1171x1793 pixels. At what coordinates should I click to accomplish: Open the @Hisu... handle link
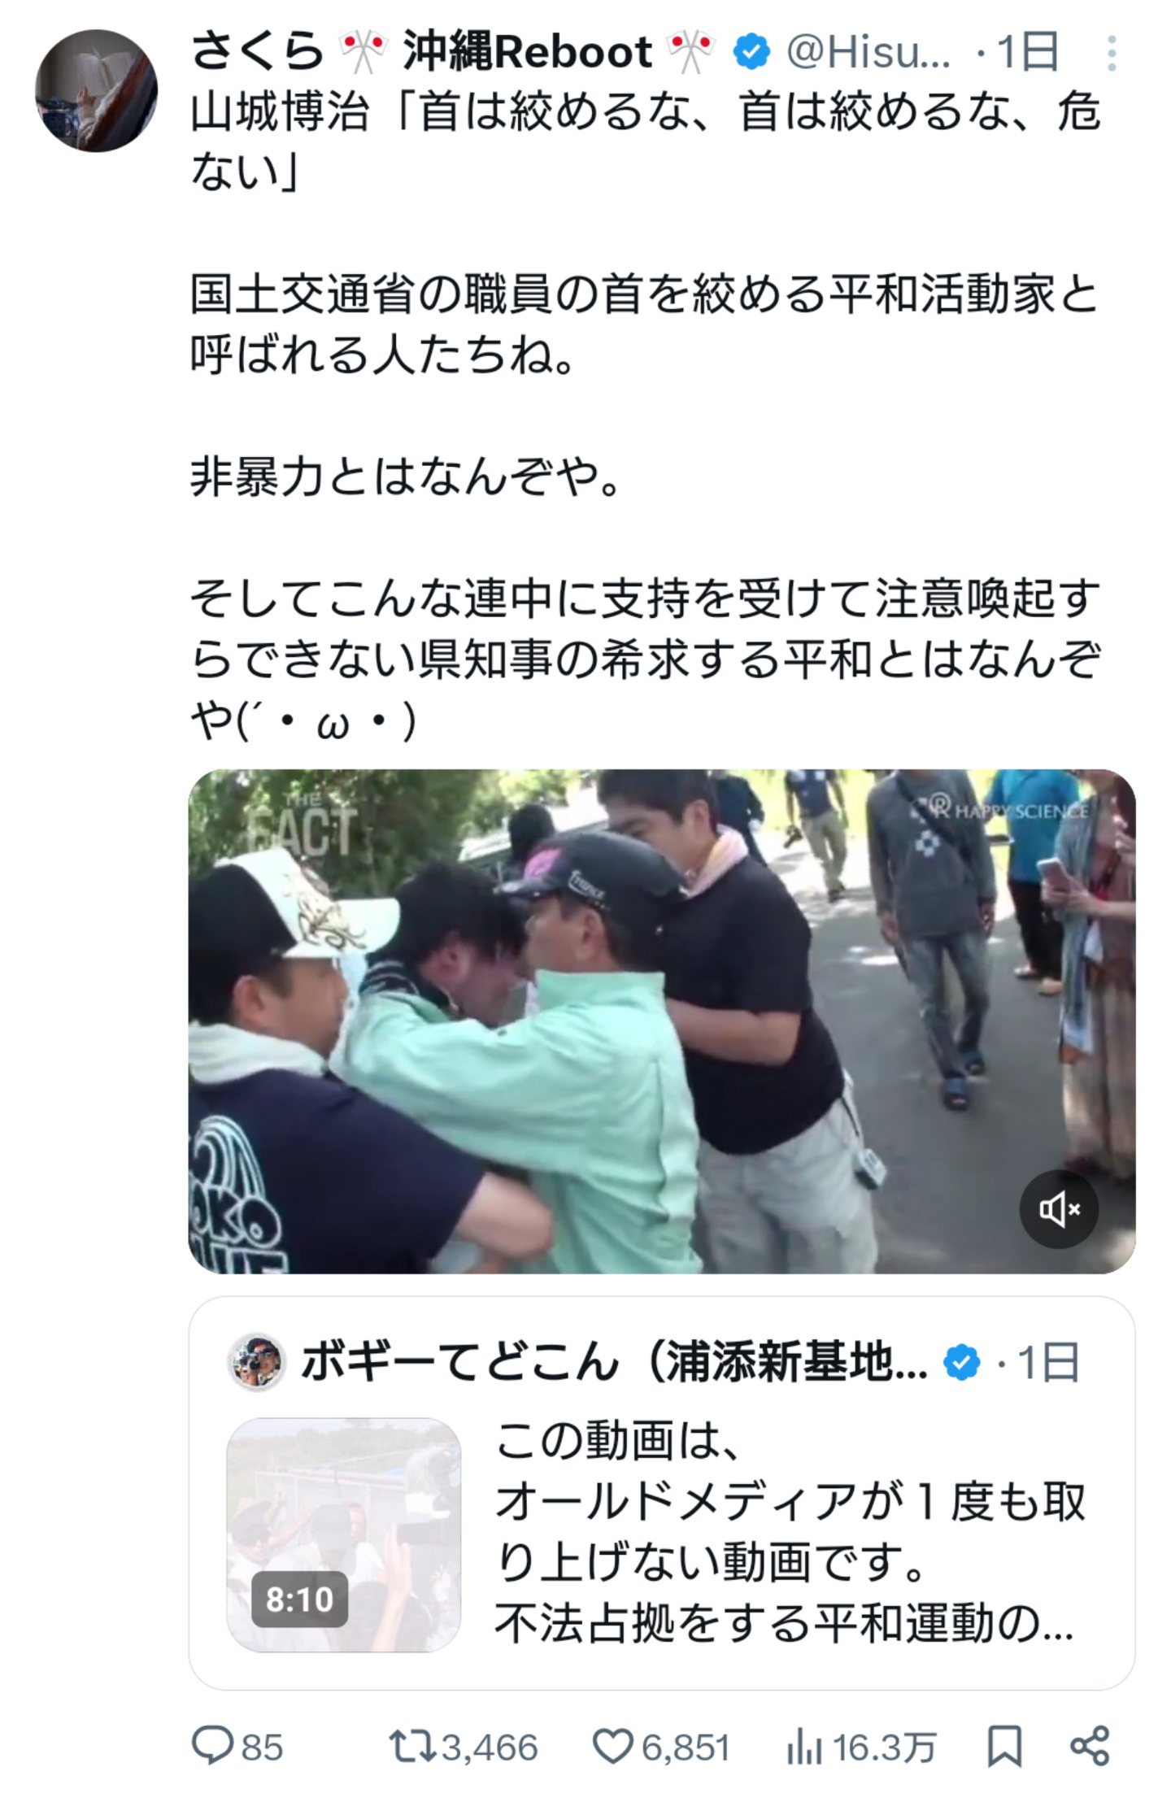click(868, 53)
